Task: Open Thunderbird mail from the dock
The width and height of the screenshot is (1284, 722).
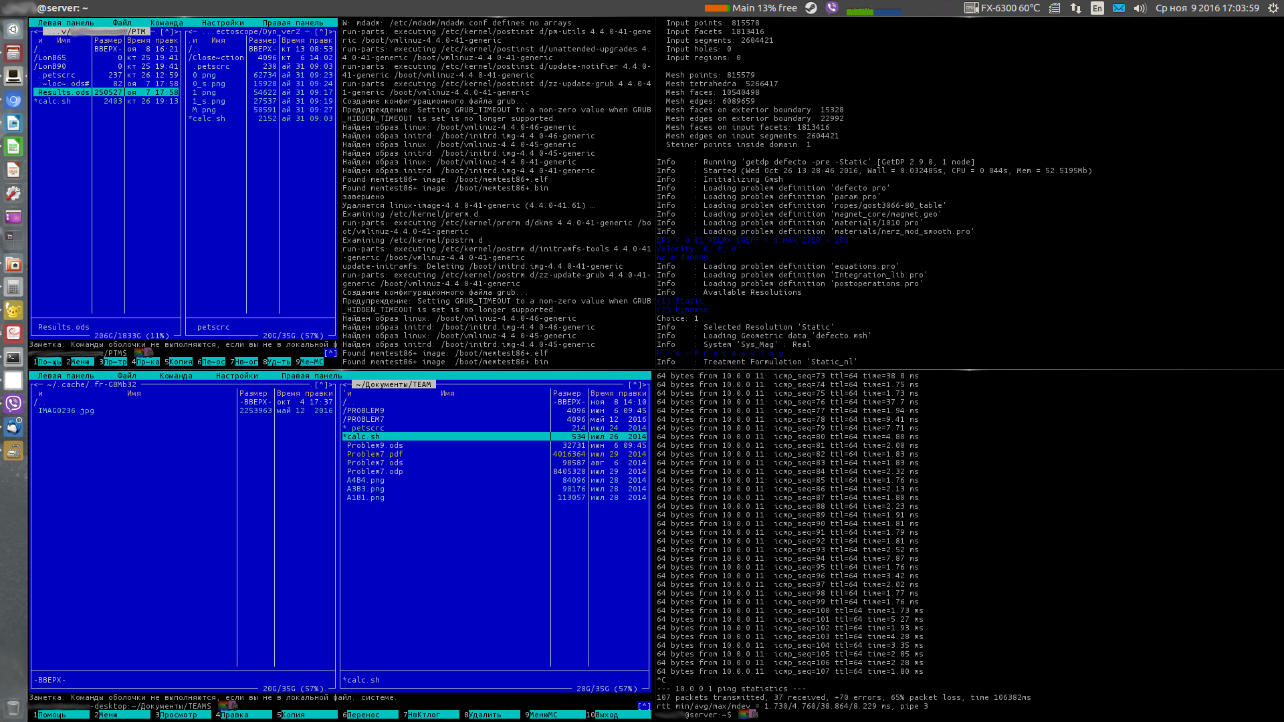Action: (13, 427)
